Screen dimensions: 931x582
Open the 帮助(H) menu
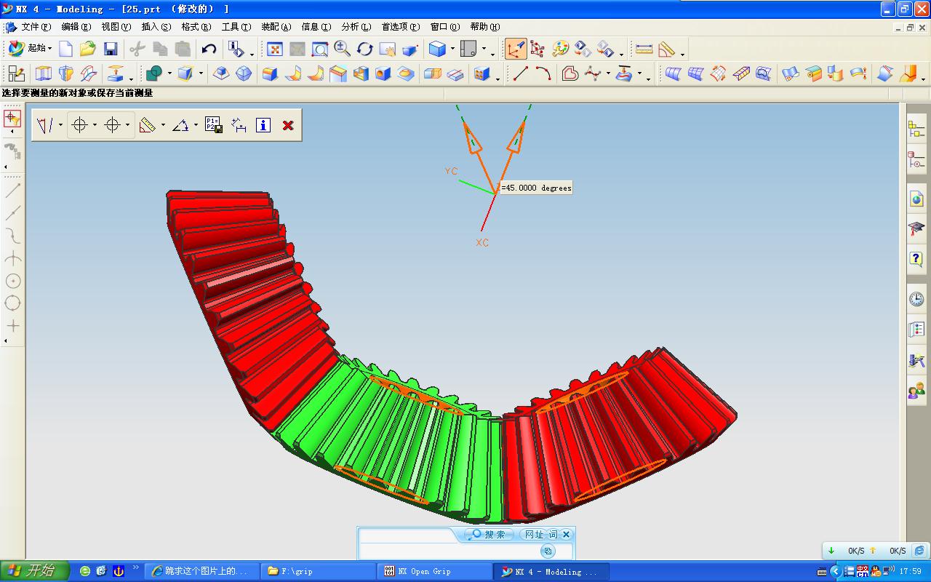click(x=484, y=27)
